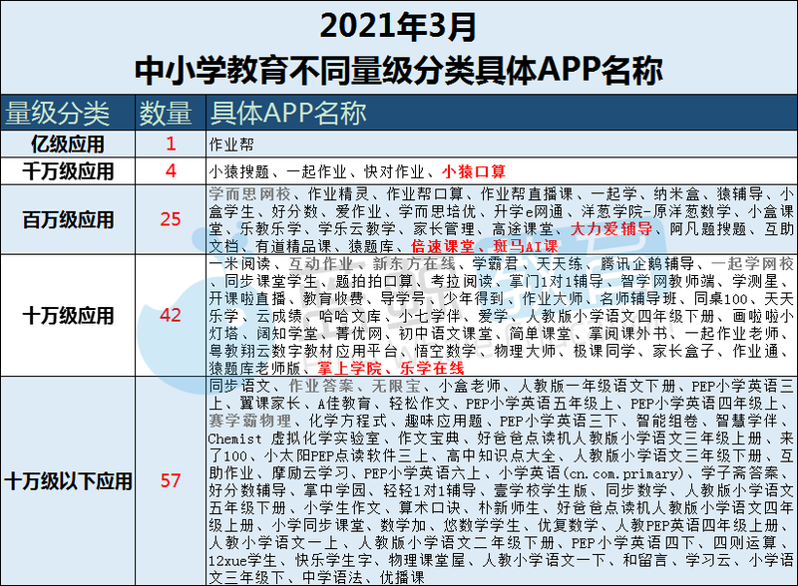Select the grey text "学而思网校"

click(x=250, y=194)
